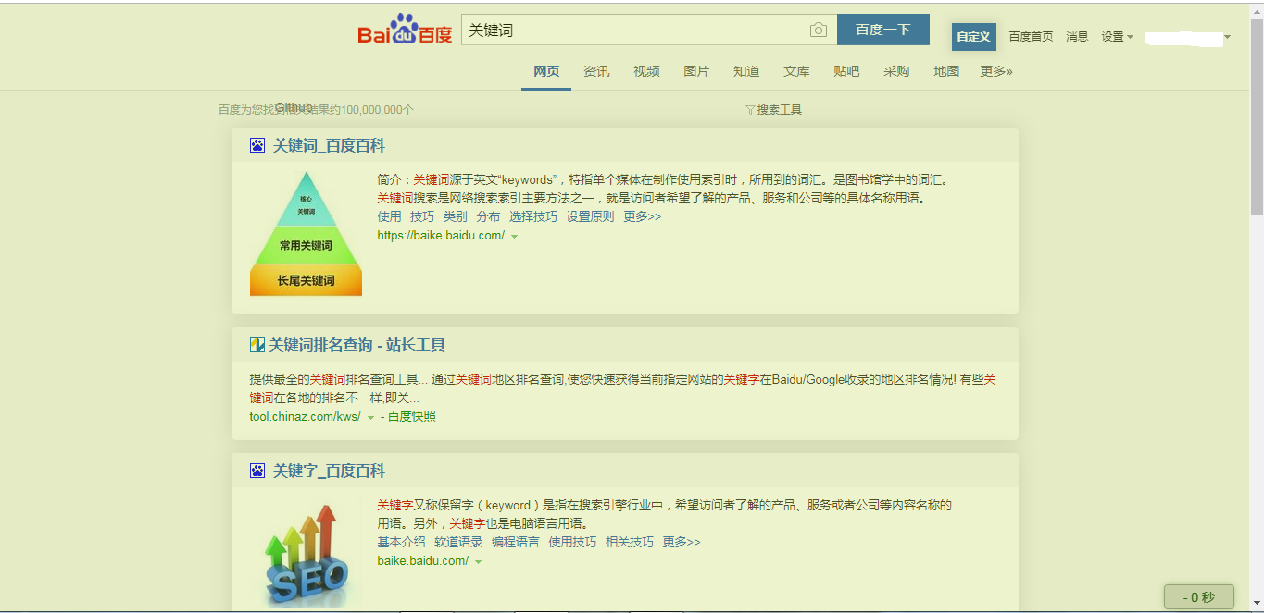The image size is (1264, 613).
Task: Switch to the 图片 tab
Action: click(696, 71)
